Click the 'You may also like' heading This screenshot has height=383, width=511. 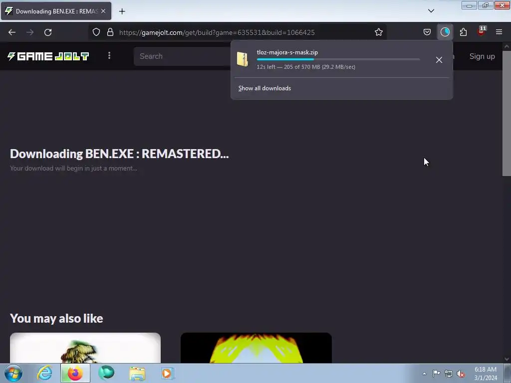[x=56, y=319]
